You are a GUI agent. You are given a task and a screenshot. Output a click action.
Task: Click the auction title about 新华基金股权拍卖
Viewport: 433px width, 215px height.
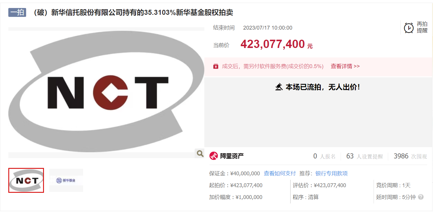click(132, 12)
